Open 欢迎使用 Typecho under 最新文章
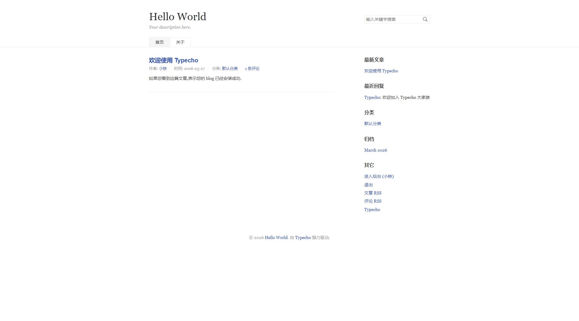The height and width of the screenshot is (321, 579). [x=381, y=71]
